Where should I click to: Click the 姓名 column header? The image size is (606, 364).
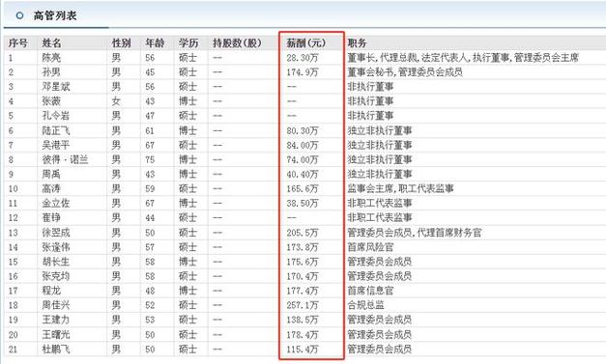[52, 42]
